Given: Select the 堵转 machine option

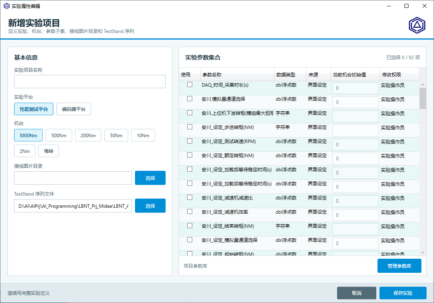Looking at the screenshot, I should (x=48, y=151).
